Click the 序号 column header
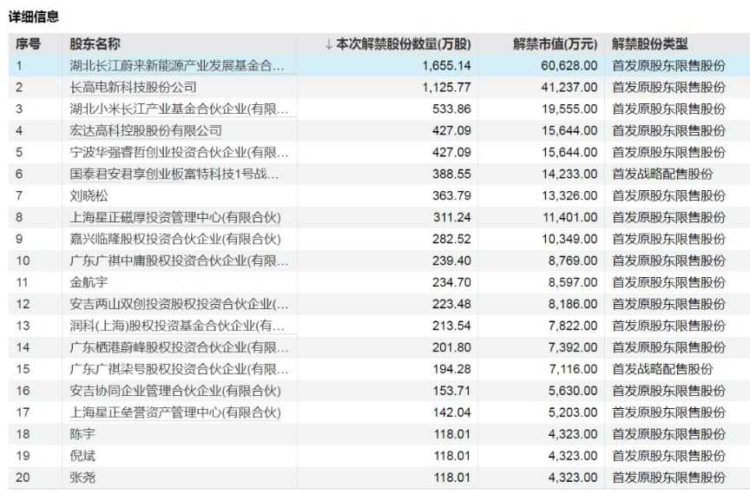 29,44
